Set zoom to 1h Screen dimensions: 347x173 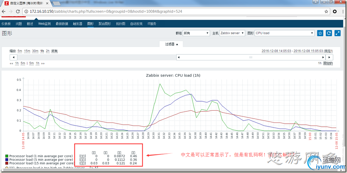42,51
